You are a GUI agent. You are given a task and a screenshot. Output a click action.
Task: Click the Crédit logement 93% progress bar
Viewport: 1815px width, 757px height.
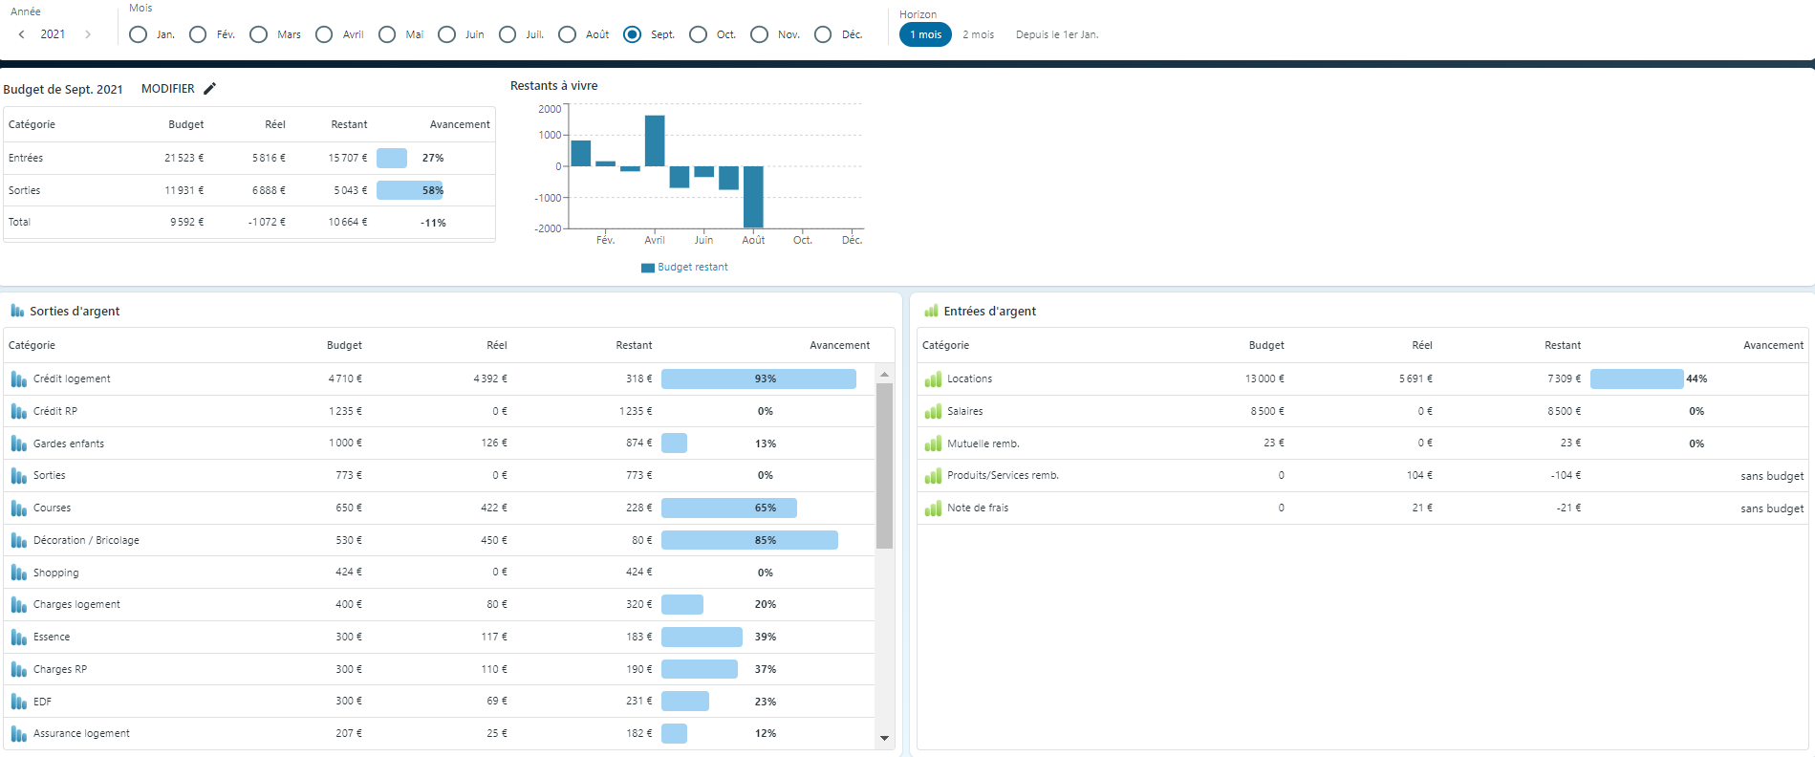click(x=758, y=379)
